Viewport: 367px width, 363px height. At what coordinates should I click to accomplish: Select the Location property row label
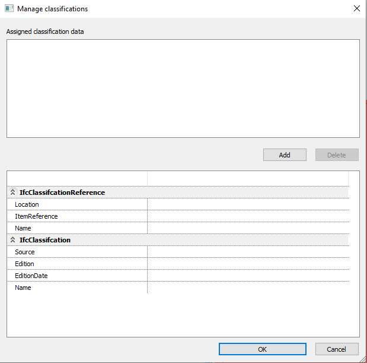[27, 204]
